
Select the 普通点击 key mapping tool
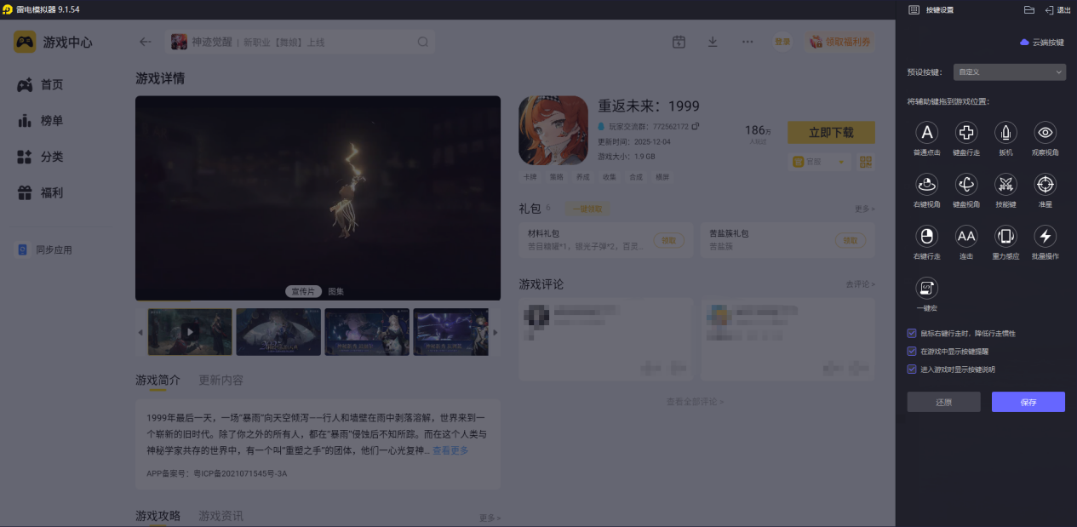[926, 133]
